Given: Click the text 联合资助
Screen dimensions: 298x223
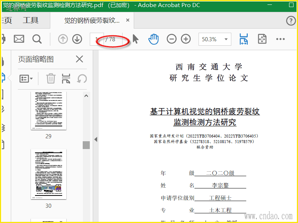Looking at the screenshot, I should tap(205, 147).
